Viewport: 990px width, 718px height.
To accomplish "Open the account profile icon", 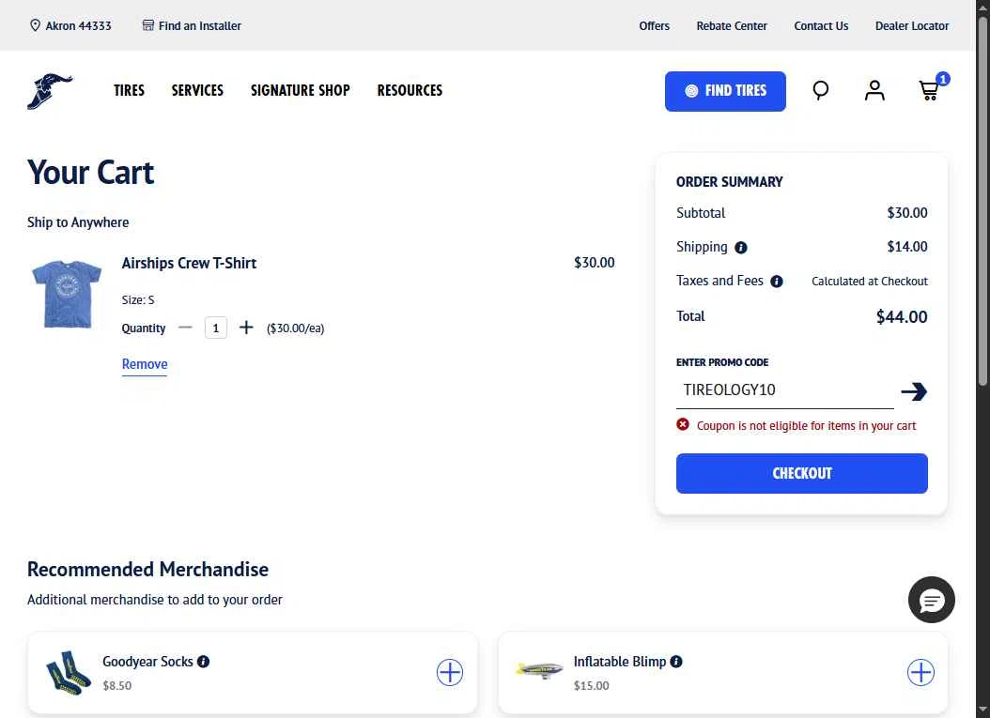I will coord(874,90).
